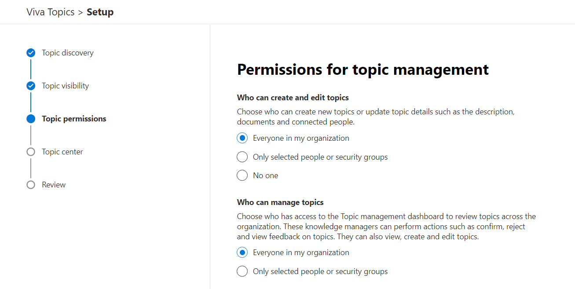Viewport: 575px width, 289px height.
Task: Click the Setup breadcrumb text
Action: pyautogui.click(x=100, y=12)
